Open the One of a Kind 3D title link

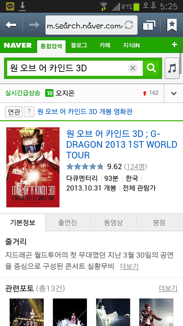122,144
